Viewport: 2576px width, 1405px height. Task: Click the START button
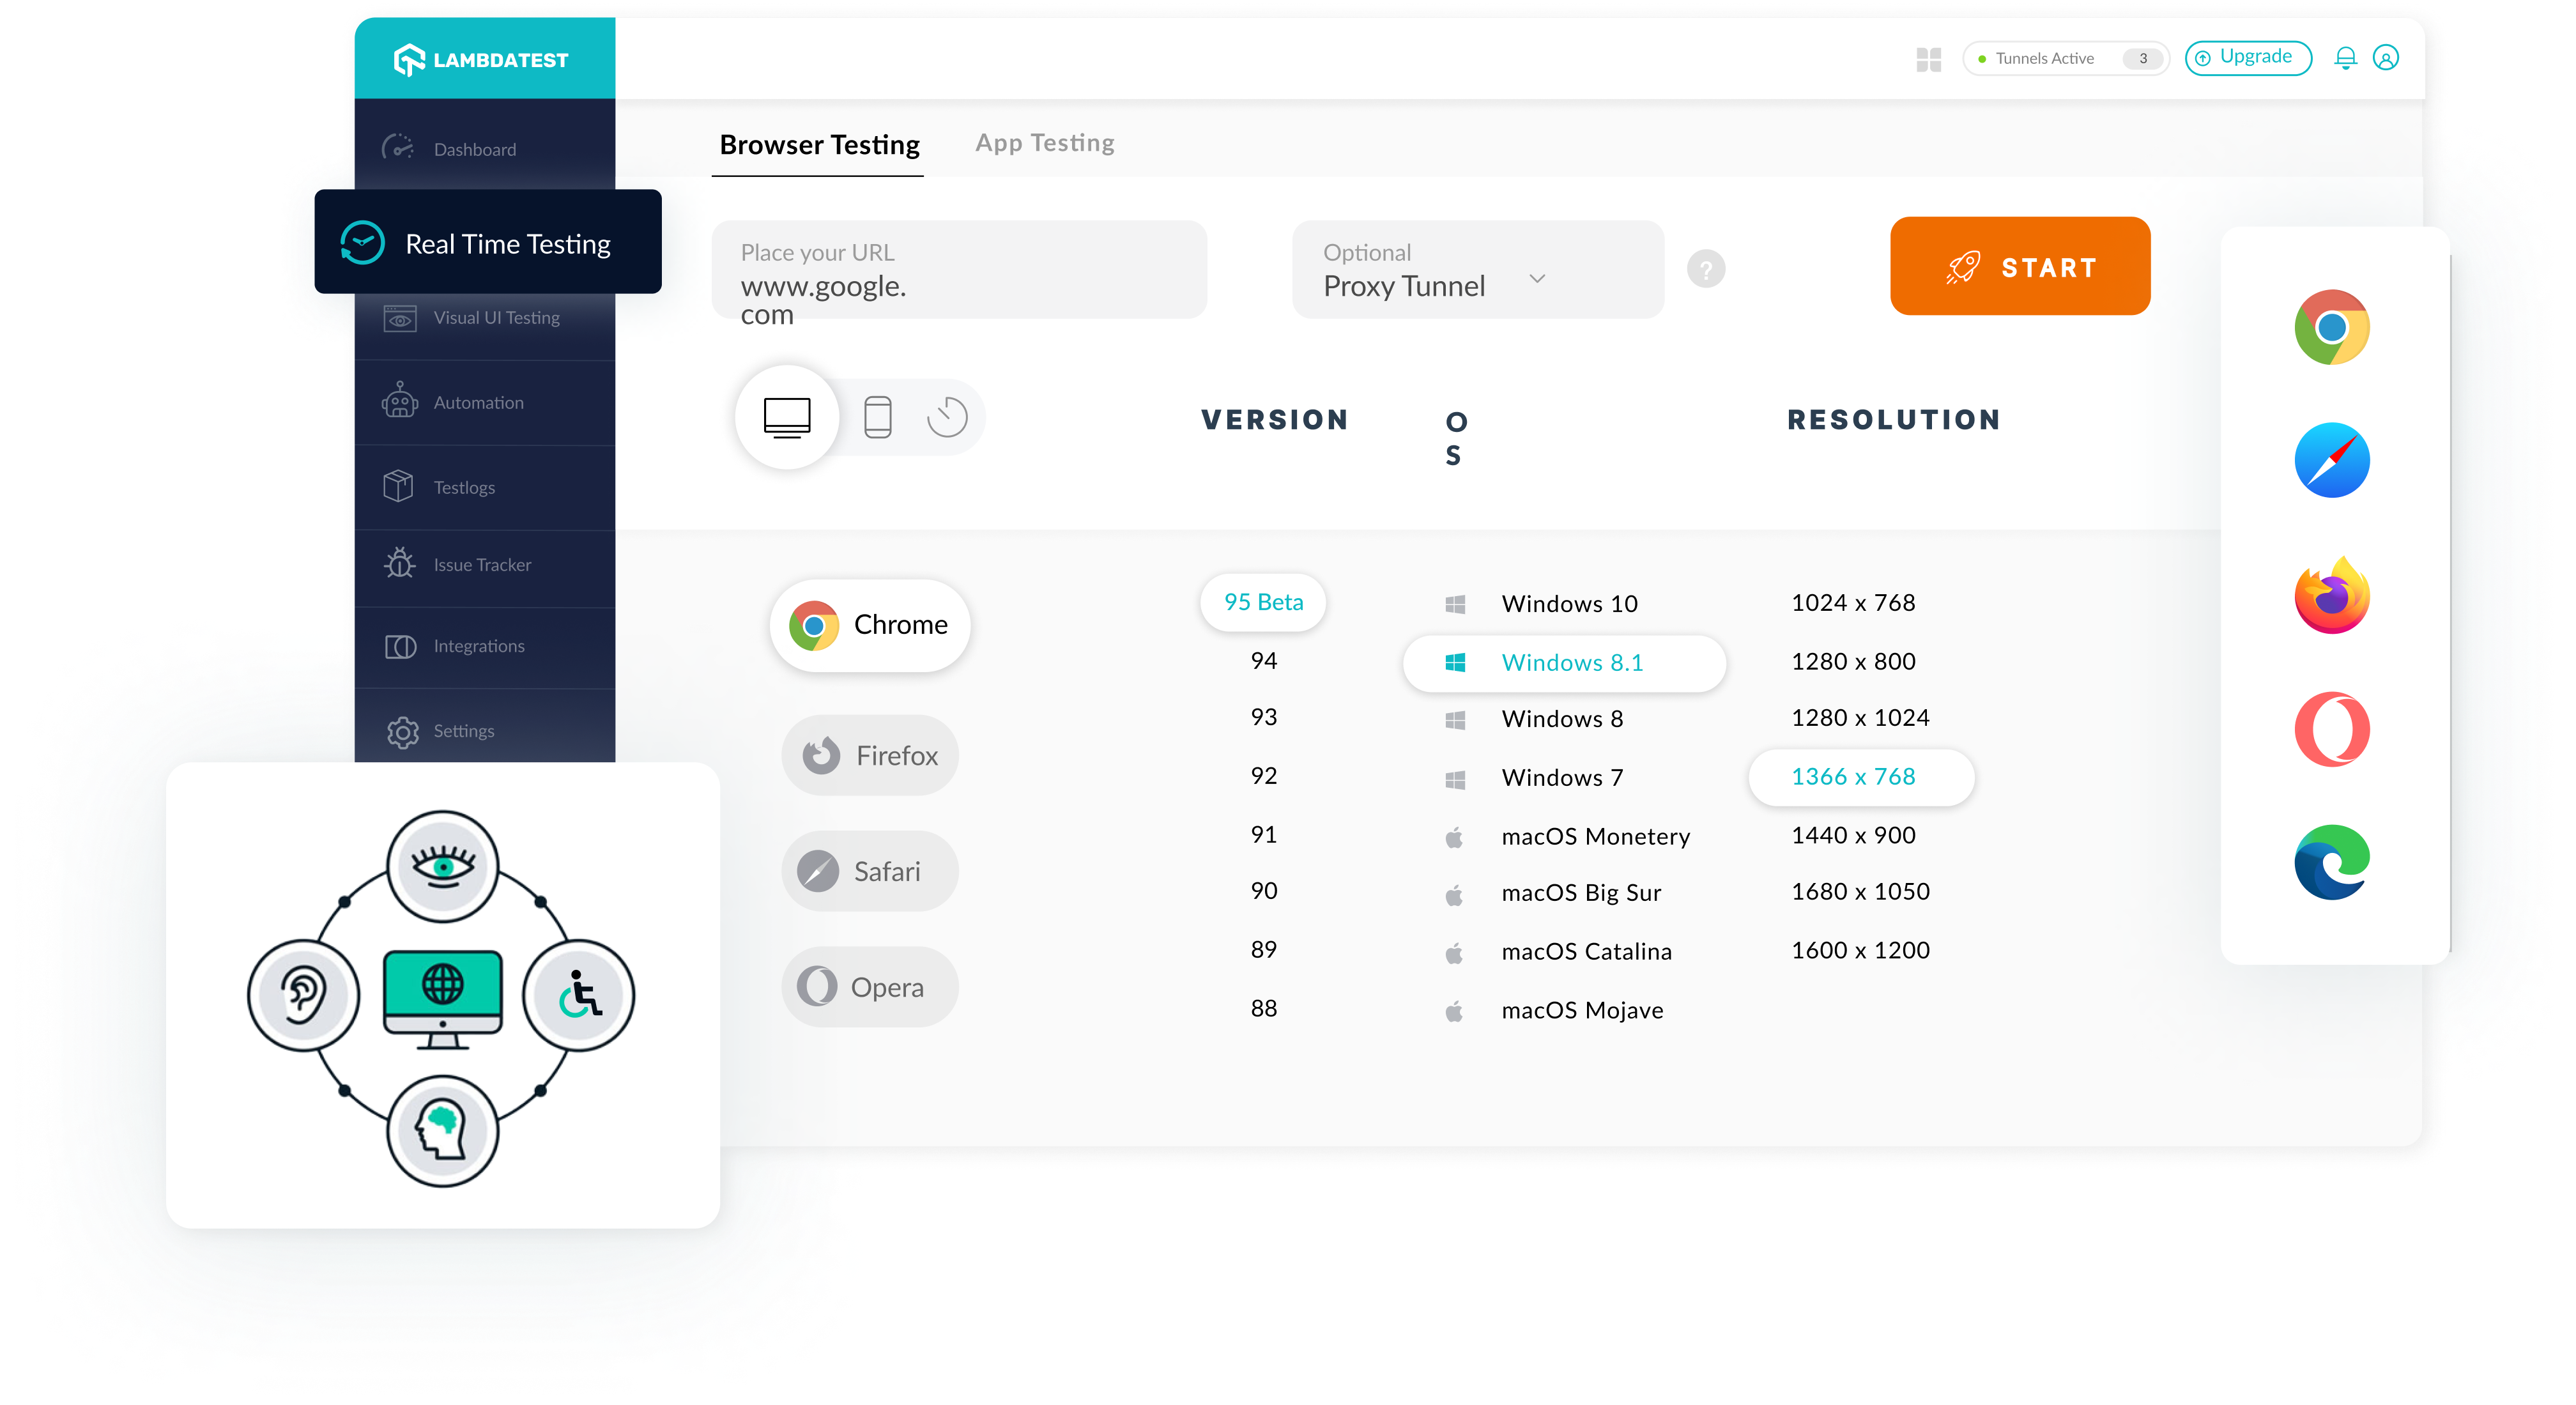[x=2017, y=268]
